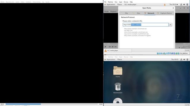
Task: Click the elapsed time label in left VLC
Action: pos(2,104)
